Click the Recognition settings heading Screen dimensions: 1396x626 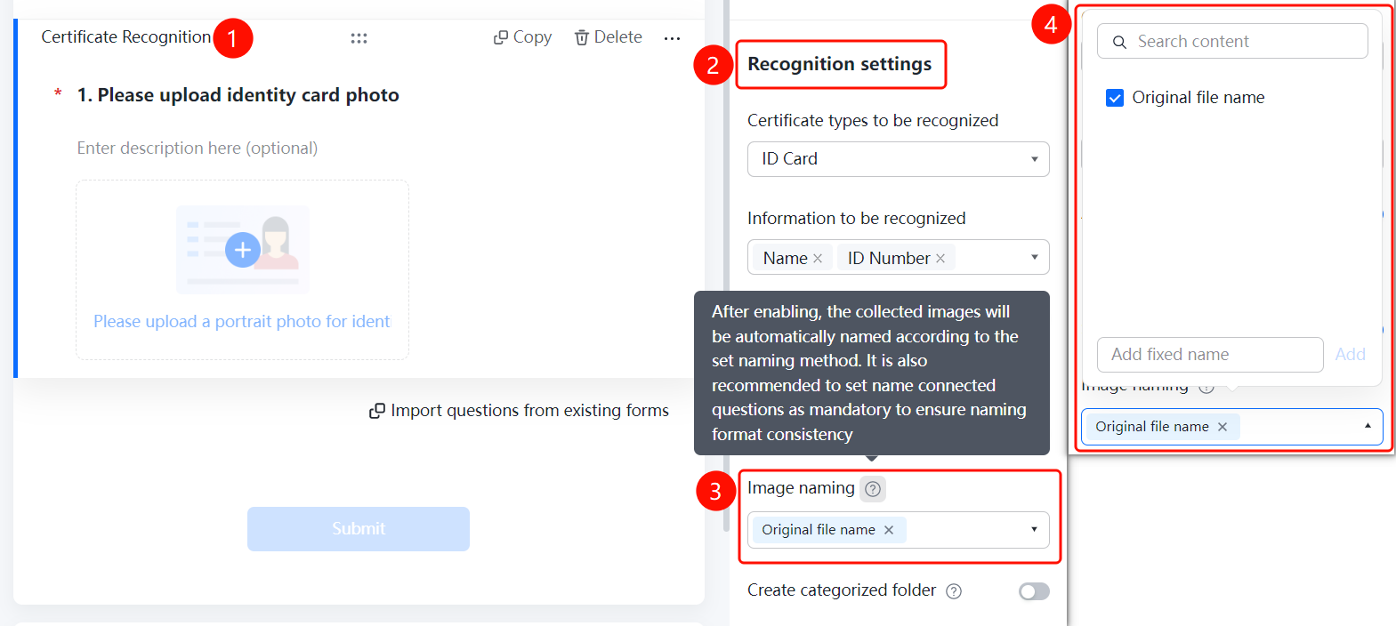pyautogui.click(x=840, y=64)
